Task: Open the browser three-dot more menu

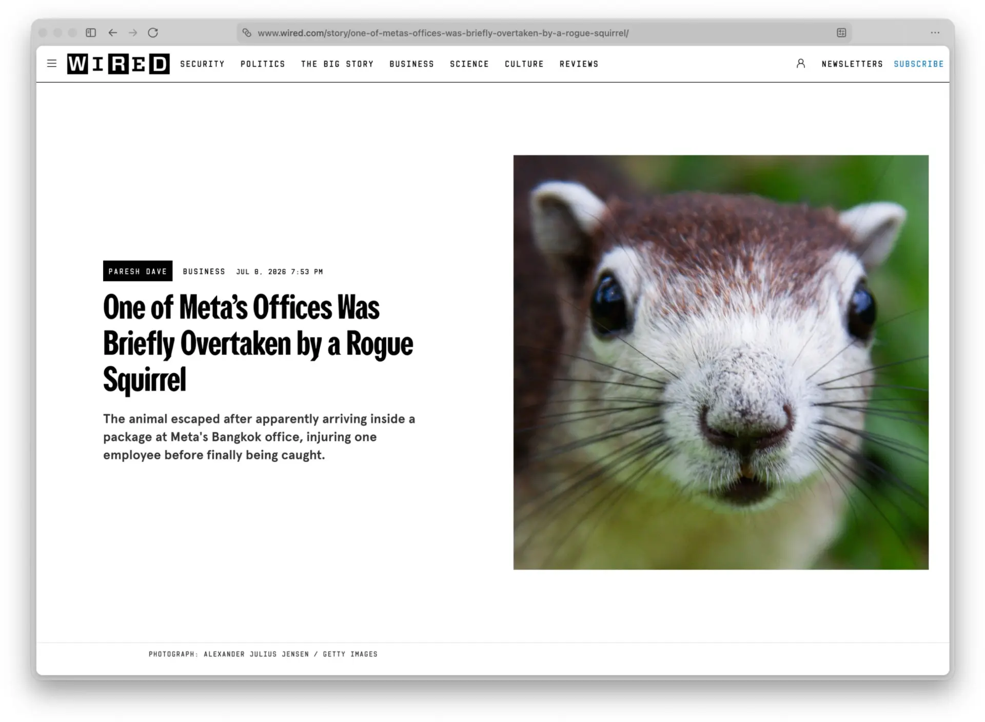Action: [935, 33]
